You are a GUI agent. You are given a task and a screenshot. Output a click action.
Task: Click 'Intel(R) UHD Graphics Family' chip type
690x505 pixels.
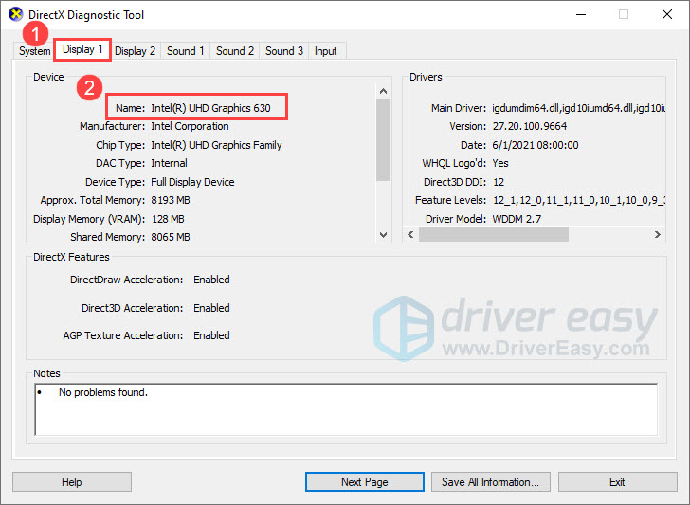coord(216,145)
